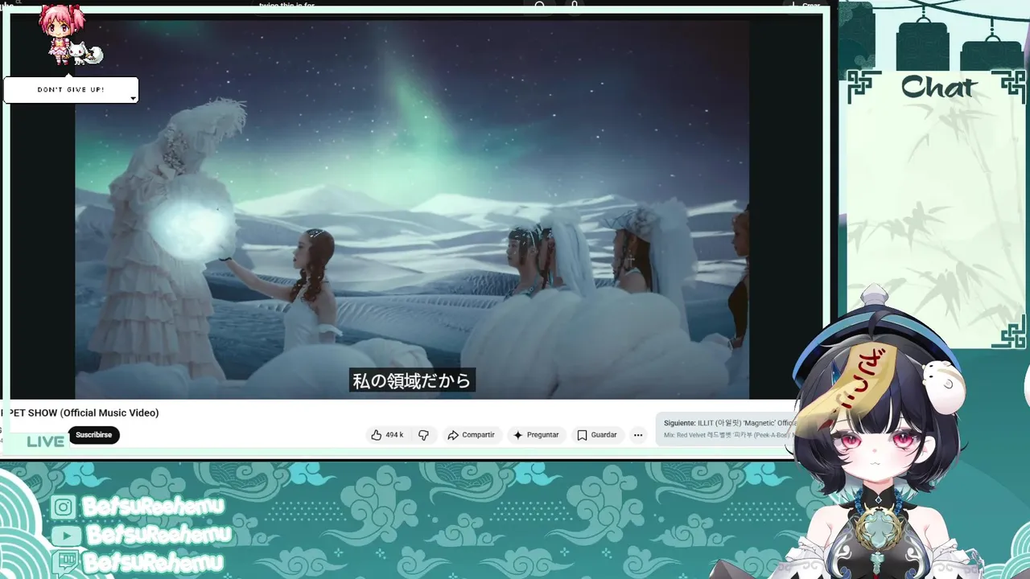The width and height of the screenshot is (1030, 579).
Task: Click the Instagram icon in the overlay
Action: coord(64,507)
